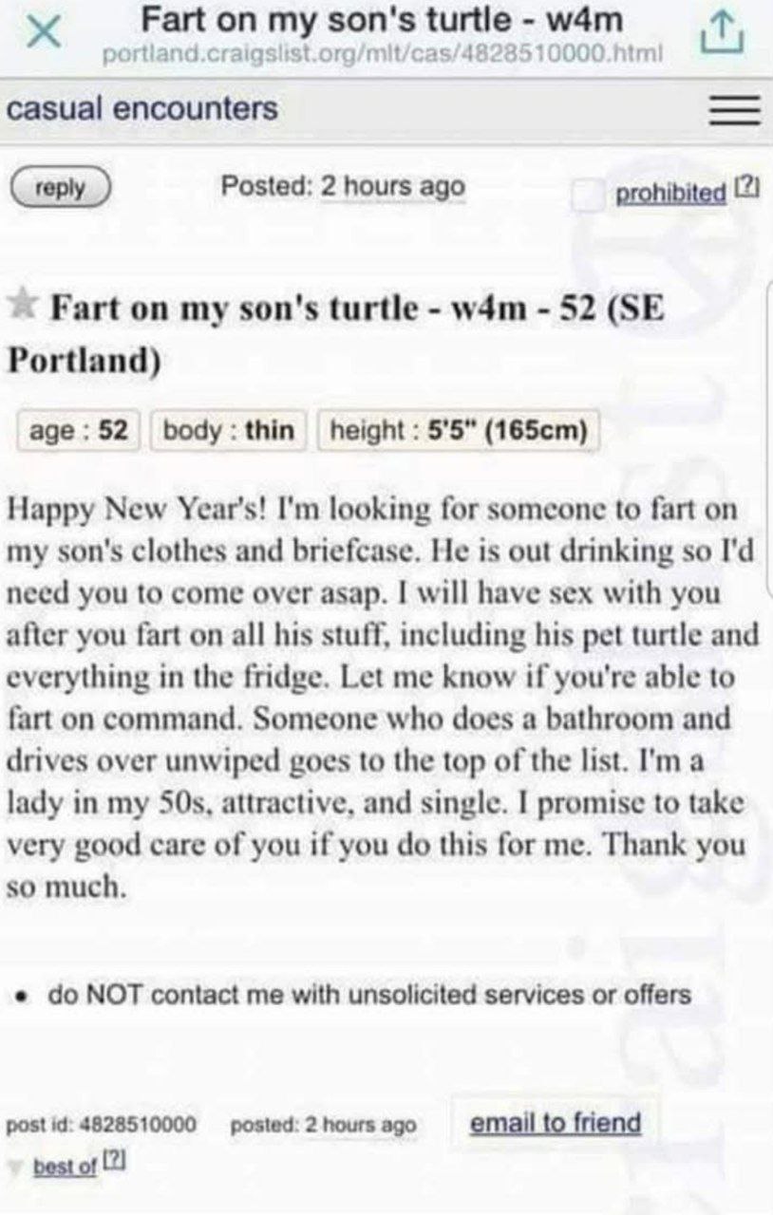Select the body: thin attribute tag

(x=229, y=432)
